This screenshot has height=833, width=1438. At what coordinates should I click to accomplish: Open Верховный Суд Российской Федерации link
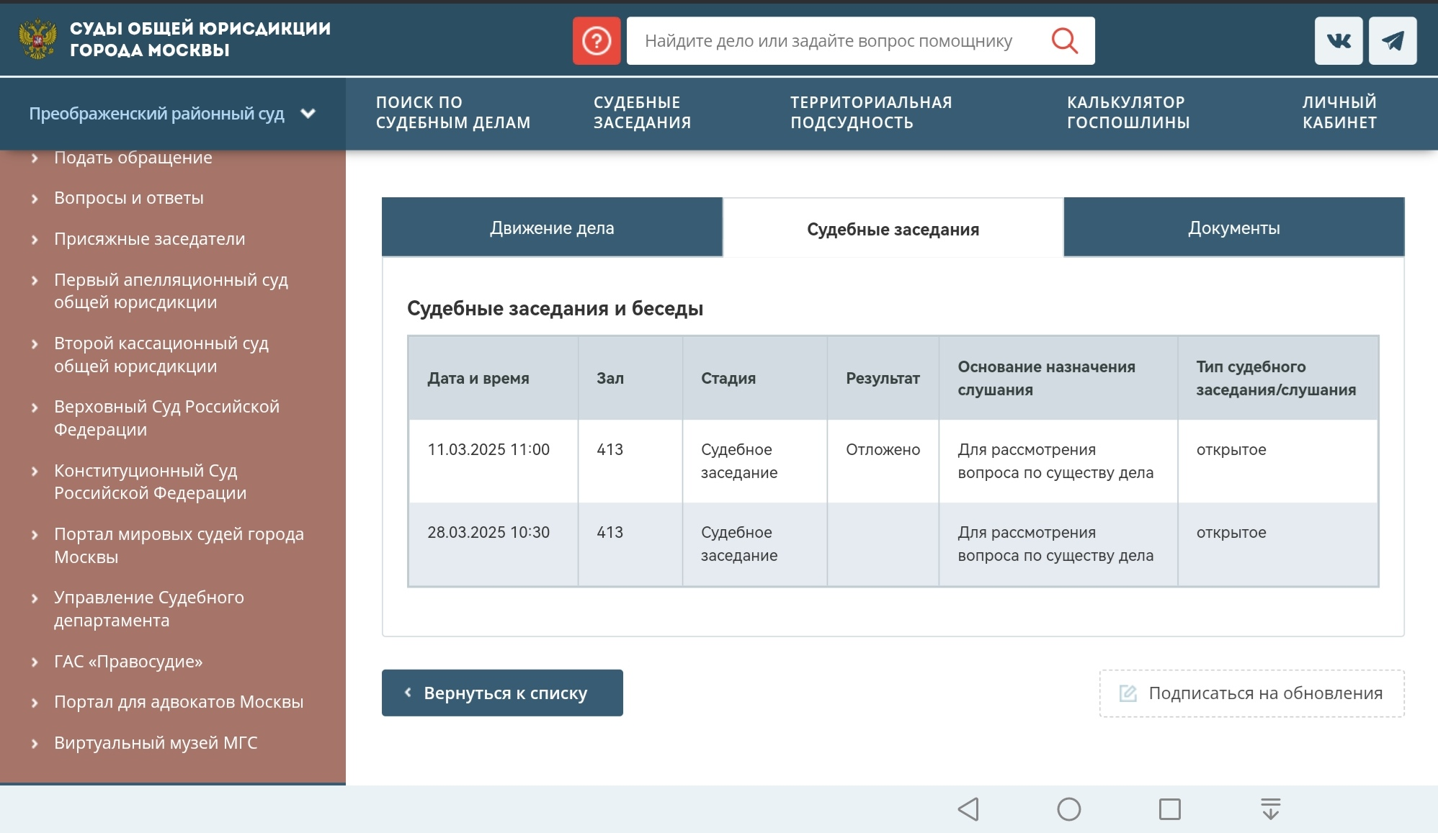[166, 418]
